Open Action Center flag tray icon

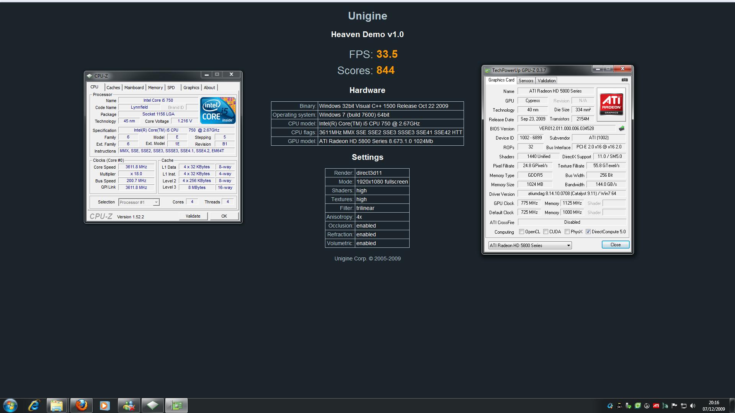click(674, 406)
